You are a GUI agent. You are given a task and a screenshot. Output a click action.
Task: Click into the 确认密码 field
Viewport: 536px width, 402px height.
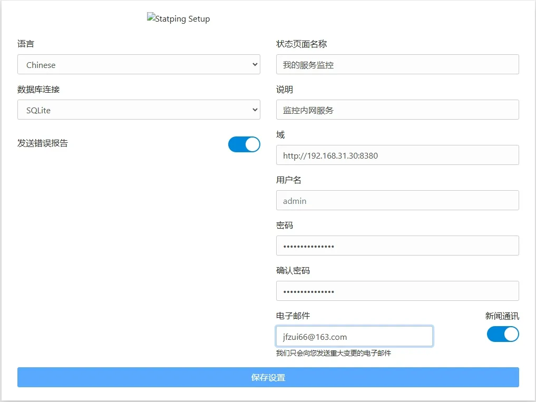[397, 291]
